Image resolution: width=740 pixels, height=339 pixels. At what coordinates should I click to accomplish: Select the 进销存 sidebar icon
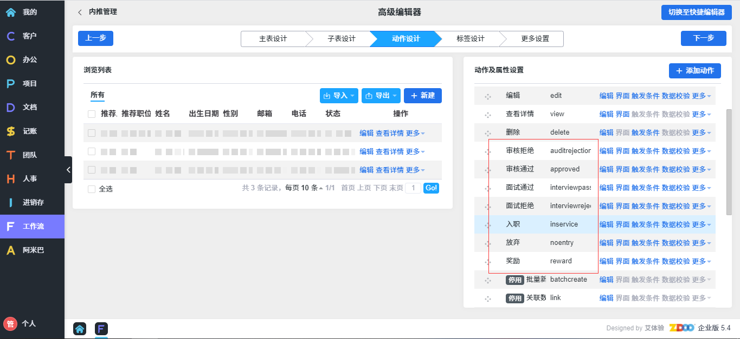(11, 203)
